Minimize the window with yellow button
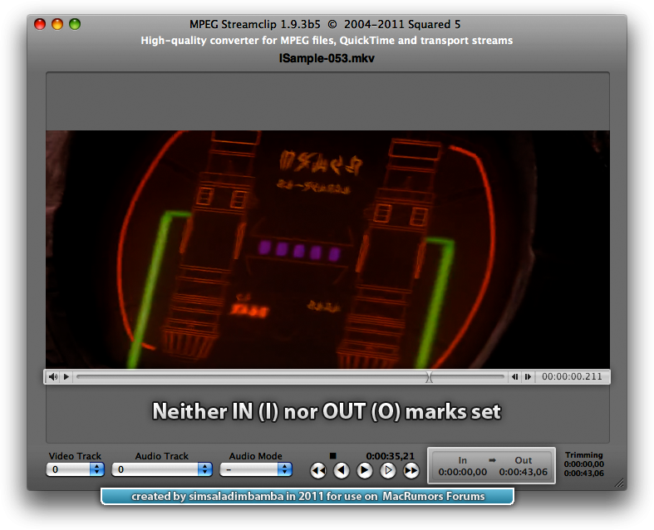 tap(57, 24)
